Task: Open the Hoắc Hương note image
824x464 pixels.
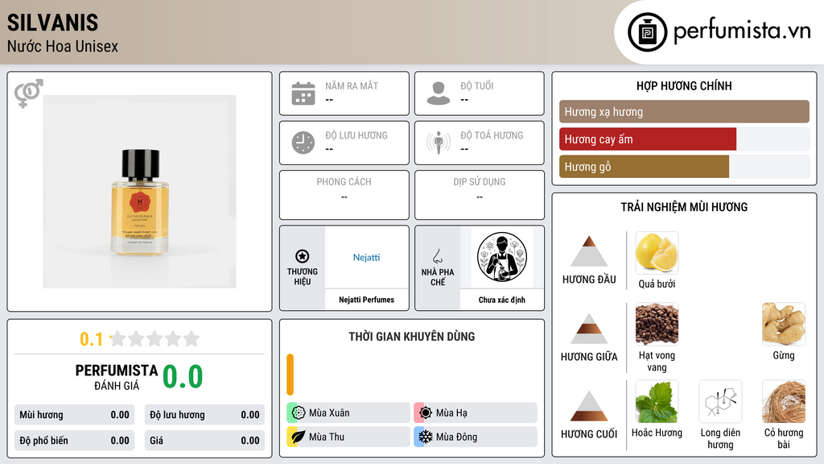Action: click(657, 401)
